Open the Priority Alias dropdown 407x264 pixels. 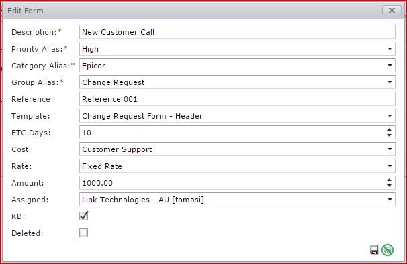coord(390,49)
